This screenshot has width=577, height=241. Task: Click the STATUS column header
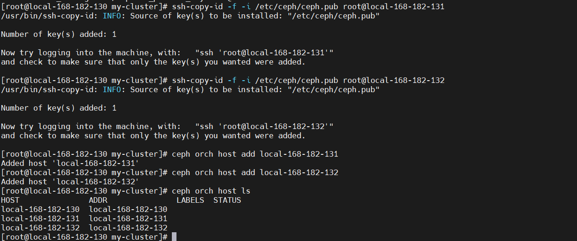(x=227, y=200)
